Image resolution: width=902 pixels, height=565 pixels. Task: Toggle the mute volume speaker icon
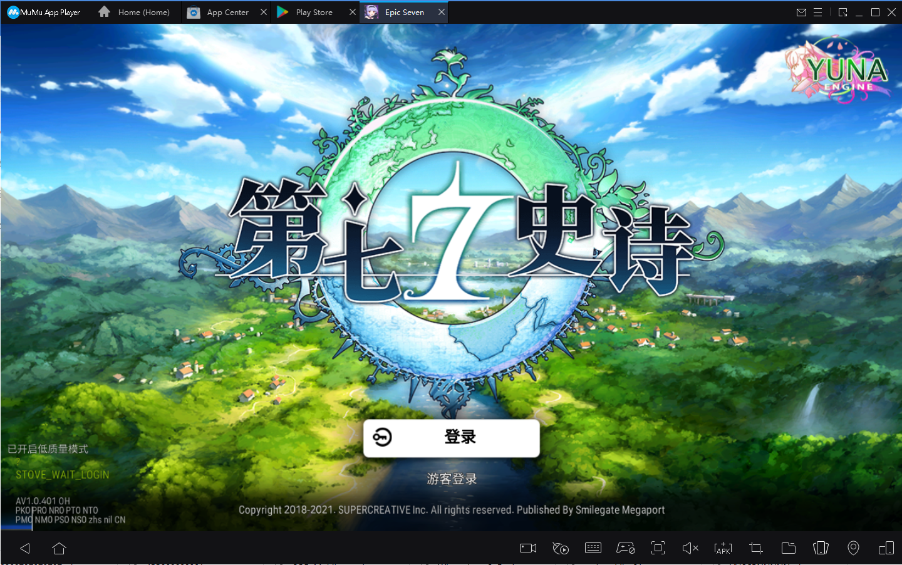(x=690, y=548)
